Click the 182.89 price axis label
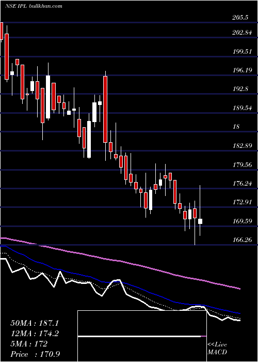The height and width of the screenshot is (362, 258). [242, 146]
